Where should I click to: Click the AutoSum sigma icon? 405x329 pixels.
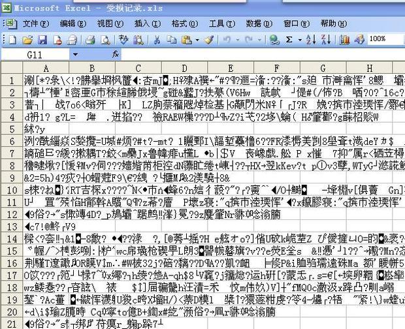[289, 40]
